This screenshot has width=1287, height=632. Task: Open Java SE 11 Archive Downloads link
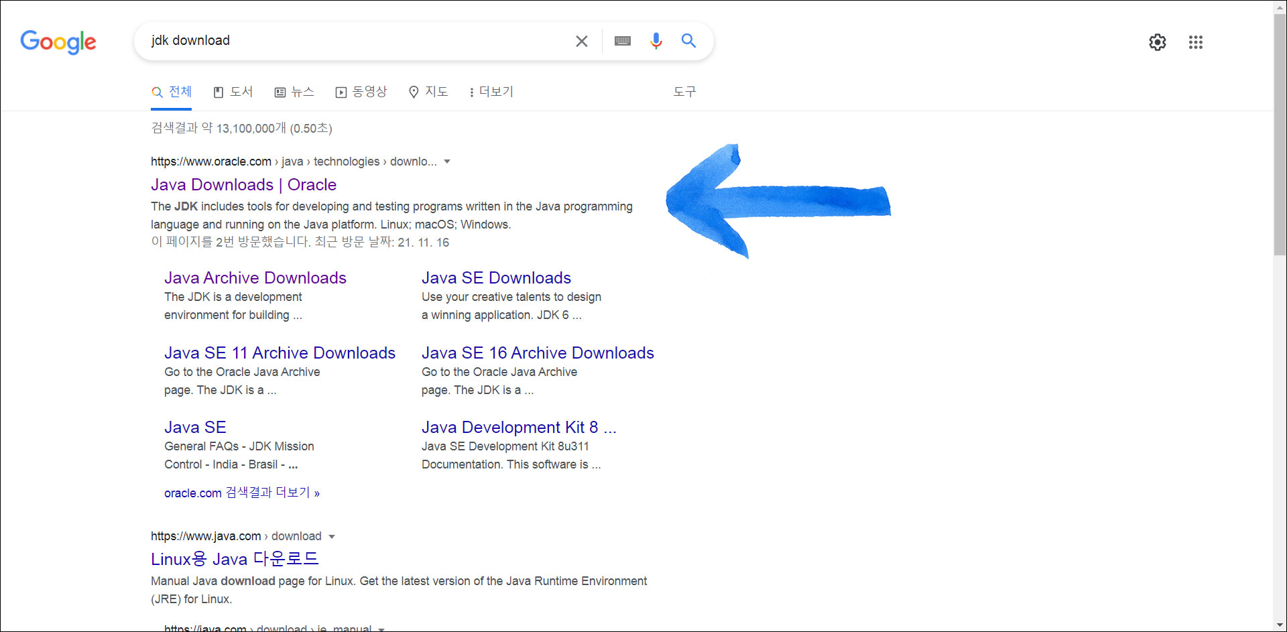point(280,353)
